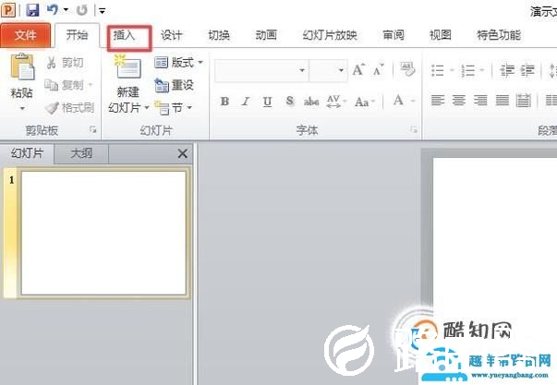557x385 pixels.
Task: Click the Distributed alignment icon
Action: tap(523, 101)
